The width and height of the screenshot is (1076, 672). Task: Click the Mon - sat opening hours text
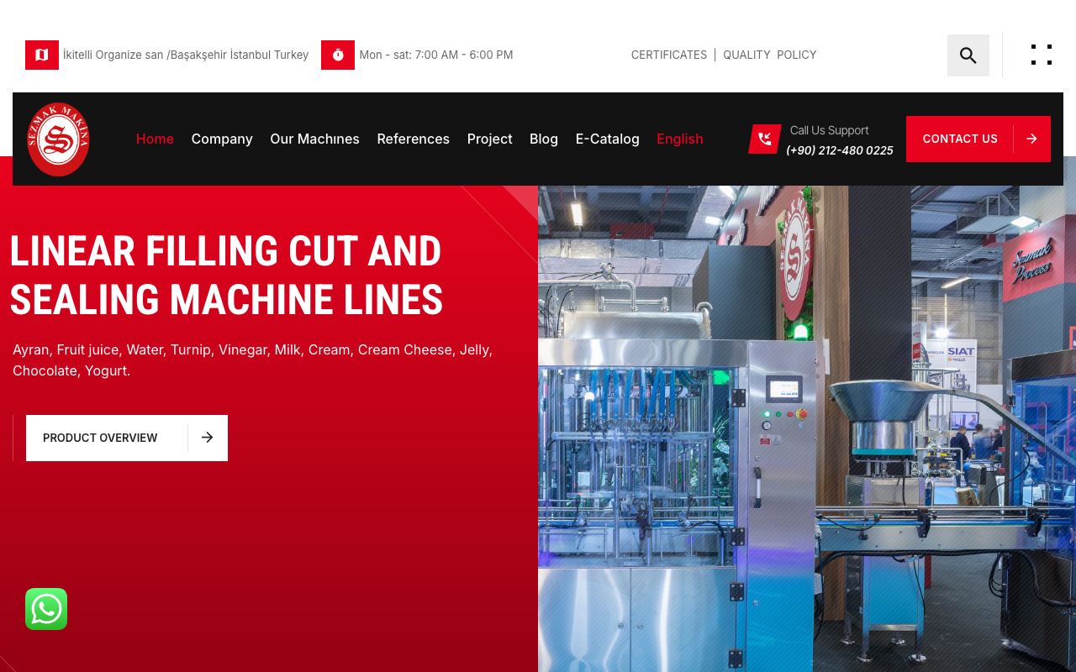[x=436, y=55]
